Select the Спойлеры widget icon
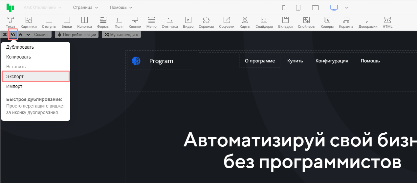The width and height of the screenshot is (417, 183). (306, 22)
